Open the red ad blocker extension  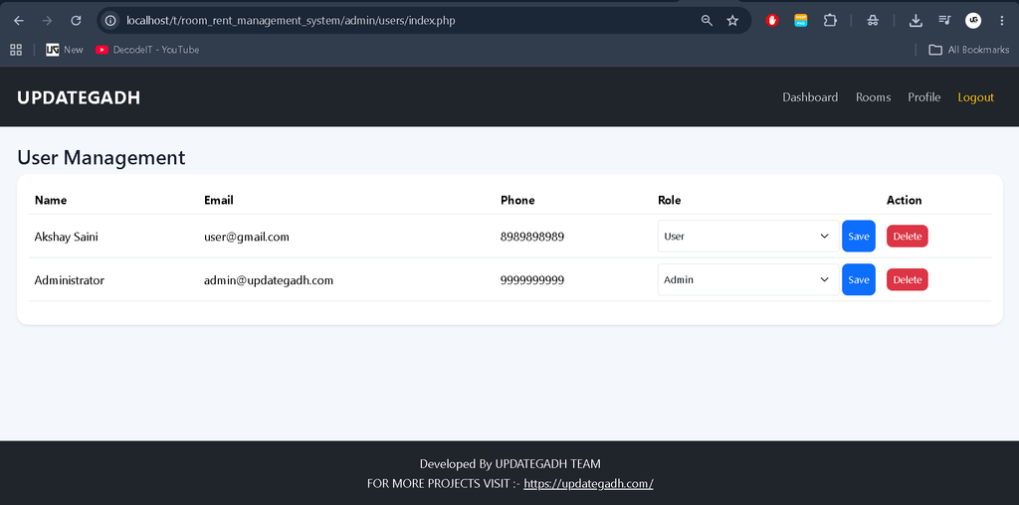pyautogui.click(x=772, y=21)
